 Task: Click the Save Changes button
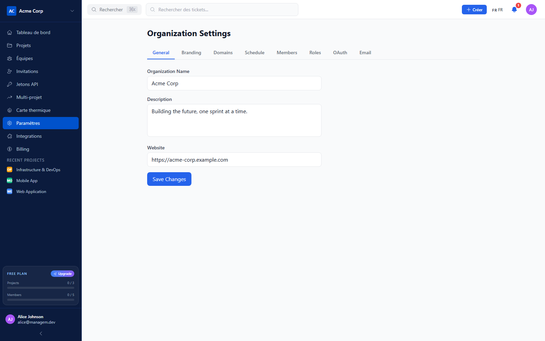click(169, 179)
